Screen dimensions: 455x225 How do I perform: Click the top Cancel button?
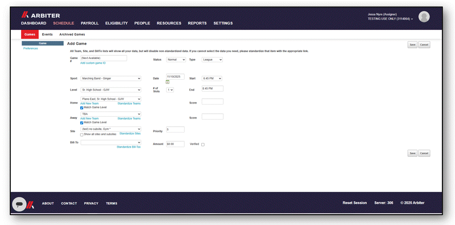click(x=424, y=45)
